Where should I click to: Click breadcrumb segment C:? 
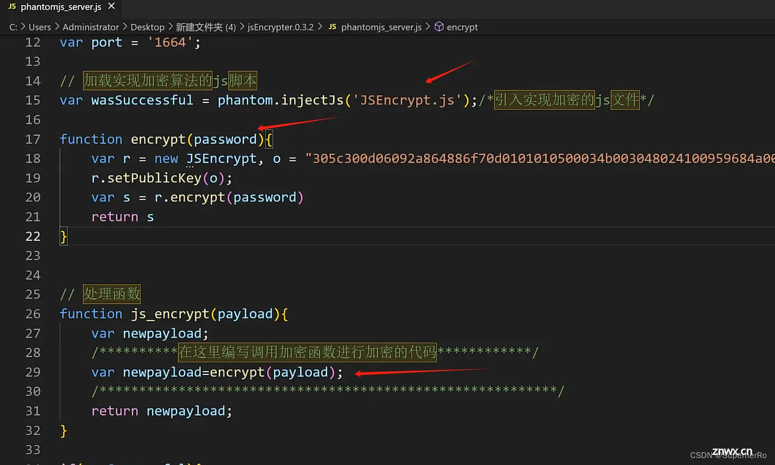[13, 27]
